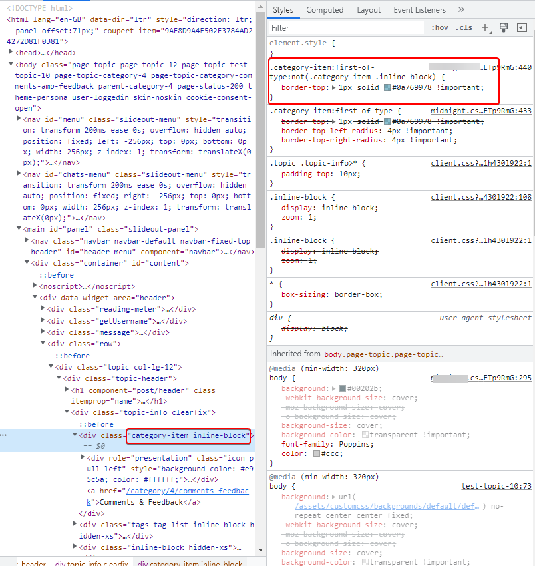Click the three-dots beside the selected element

click(4, 435)
